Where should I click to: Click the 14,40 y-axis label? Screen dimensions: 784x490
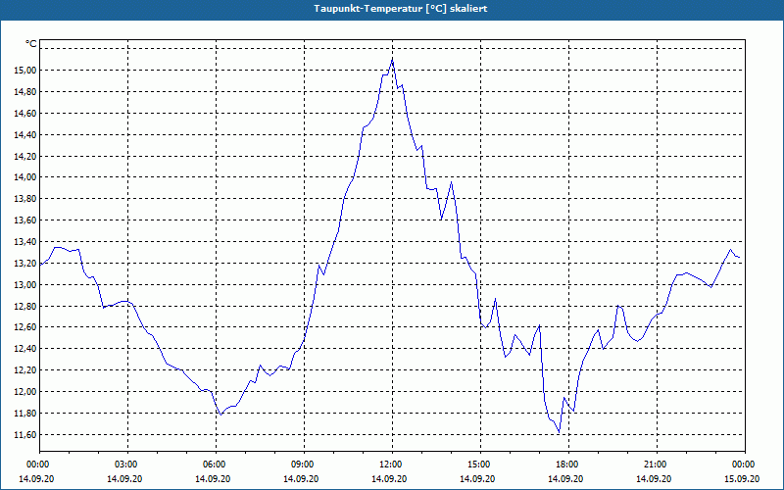point(26,135)
